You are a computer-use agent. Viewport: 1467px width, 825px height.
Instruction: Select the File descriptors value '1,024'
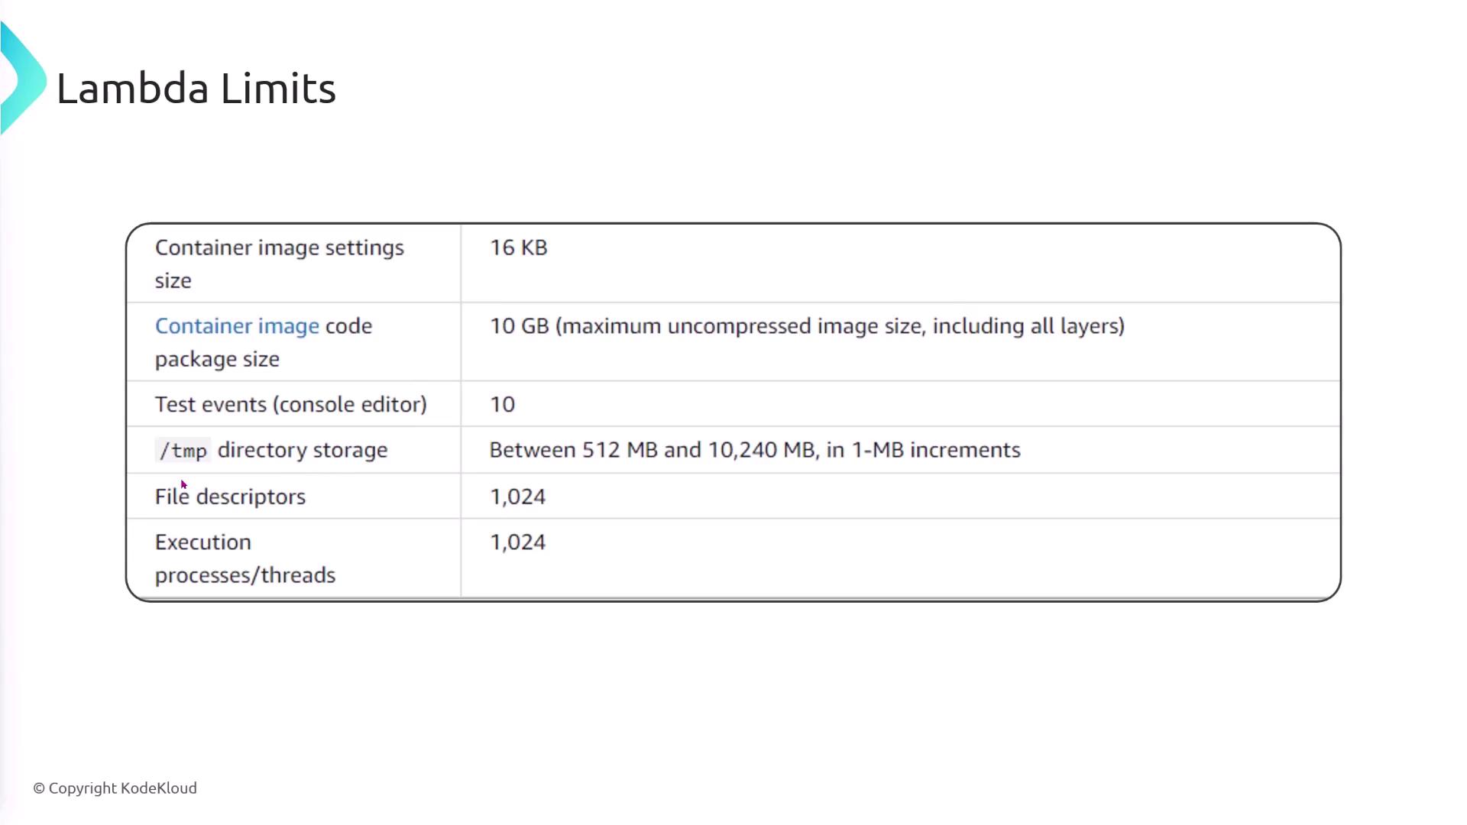518,497
